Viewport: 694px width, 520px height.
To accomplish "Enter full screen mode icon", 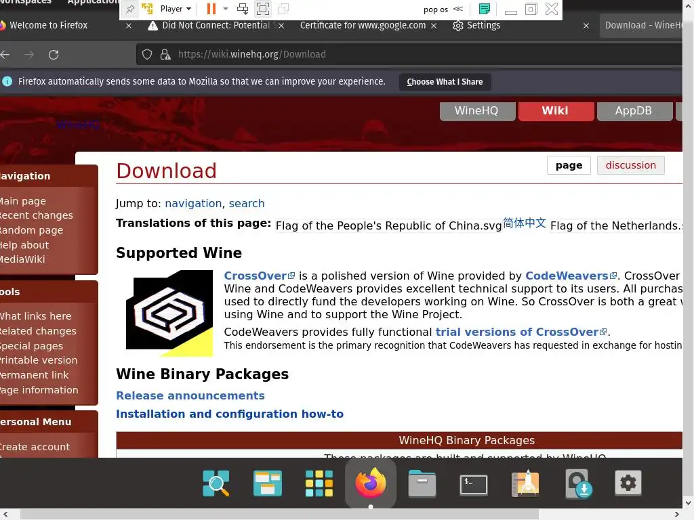I will pyautogui.click(x=263, y=9).
